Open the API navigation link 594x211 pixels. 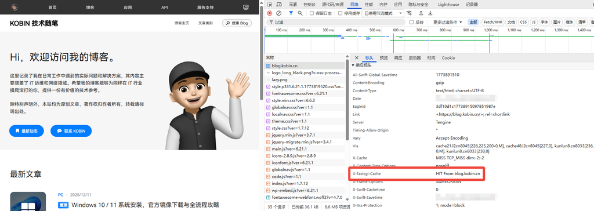164,7
